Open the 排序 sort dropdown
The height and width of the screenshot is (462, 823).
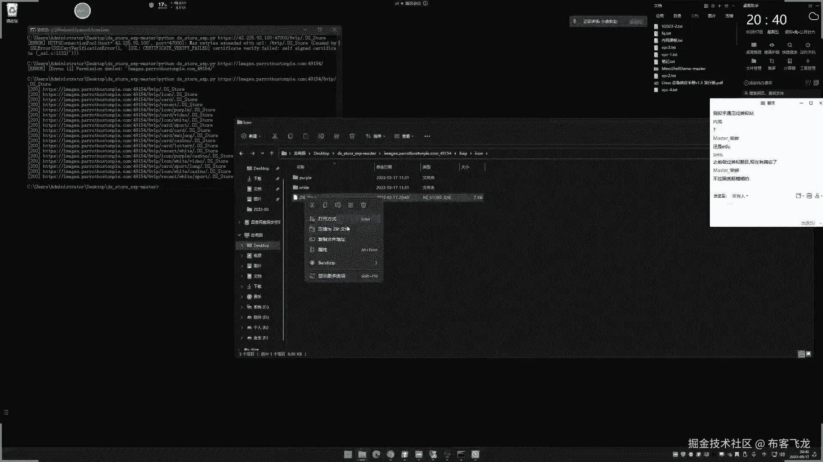[x=375, y=136]
